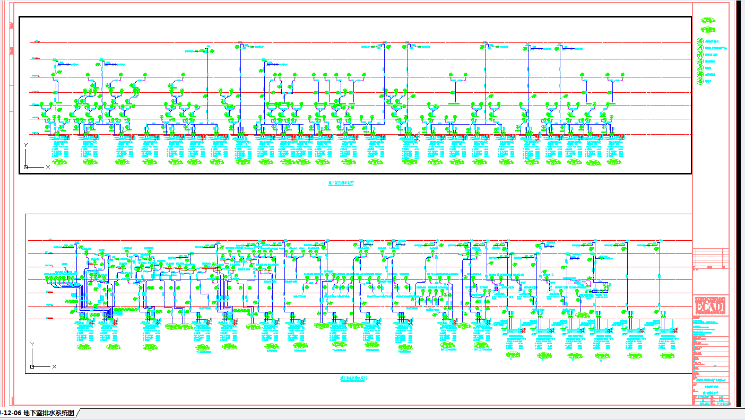Click the ECADI logo in title block

point(711,306)
